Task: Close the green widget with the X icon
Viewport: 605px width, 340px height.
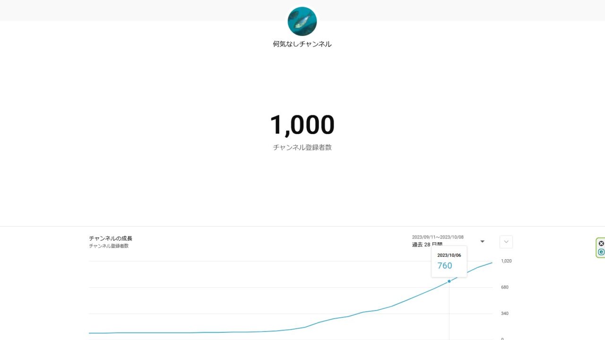Action: pos(601,244)
